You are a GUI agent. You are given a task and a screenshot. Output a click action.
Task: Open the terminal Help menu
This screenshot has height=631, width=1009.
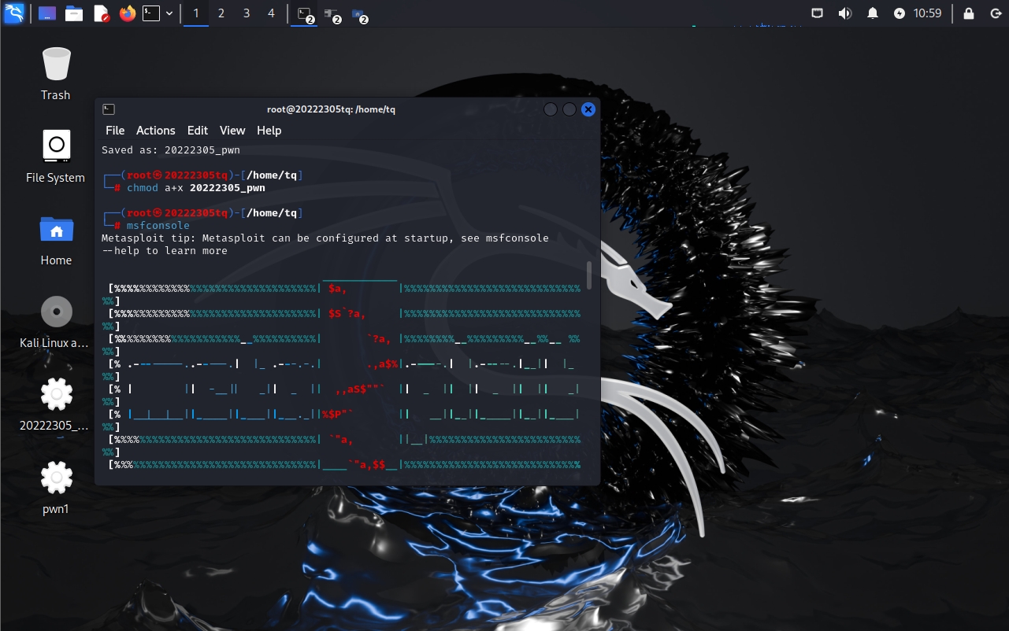pyautogui.click(x=269, y=131)
